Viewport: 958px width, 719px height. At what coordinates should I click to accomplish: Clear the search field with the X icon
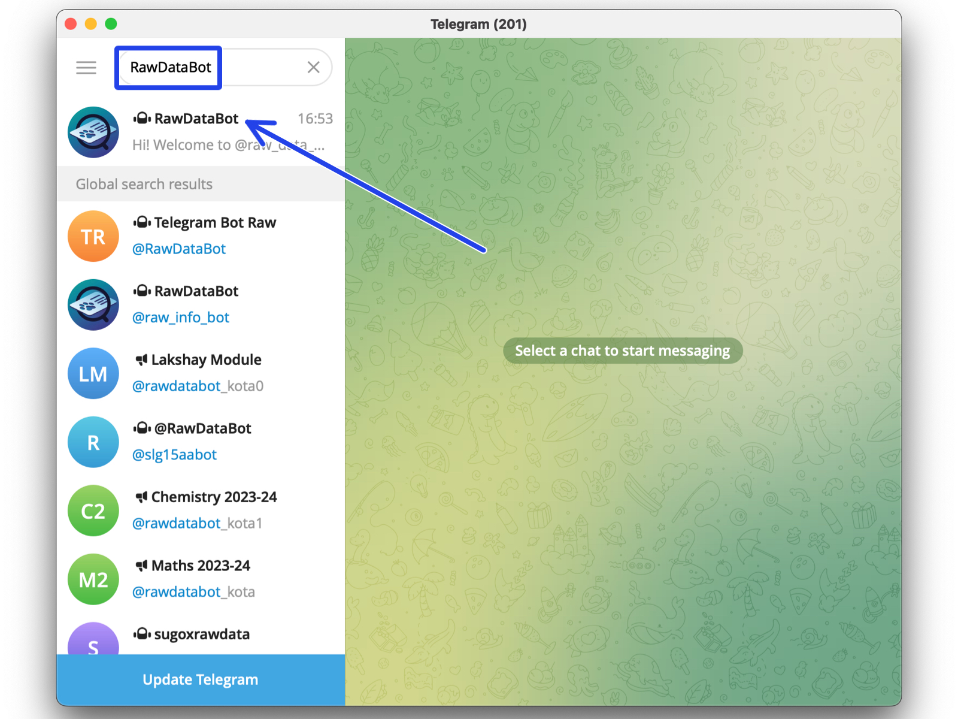313,67
